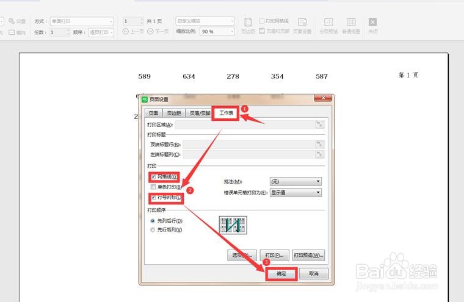Image resolution: width=464 pixels, height=302 pixels.
Task: Click the value 634 in the preview
Action: pos(189,76)
